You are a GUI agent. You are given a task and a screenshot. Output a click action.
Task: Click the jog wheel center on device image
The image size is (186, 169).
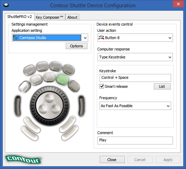49,105
